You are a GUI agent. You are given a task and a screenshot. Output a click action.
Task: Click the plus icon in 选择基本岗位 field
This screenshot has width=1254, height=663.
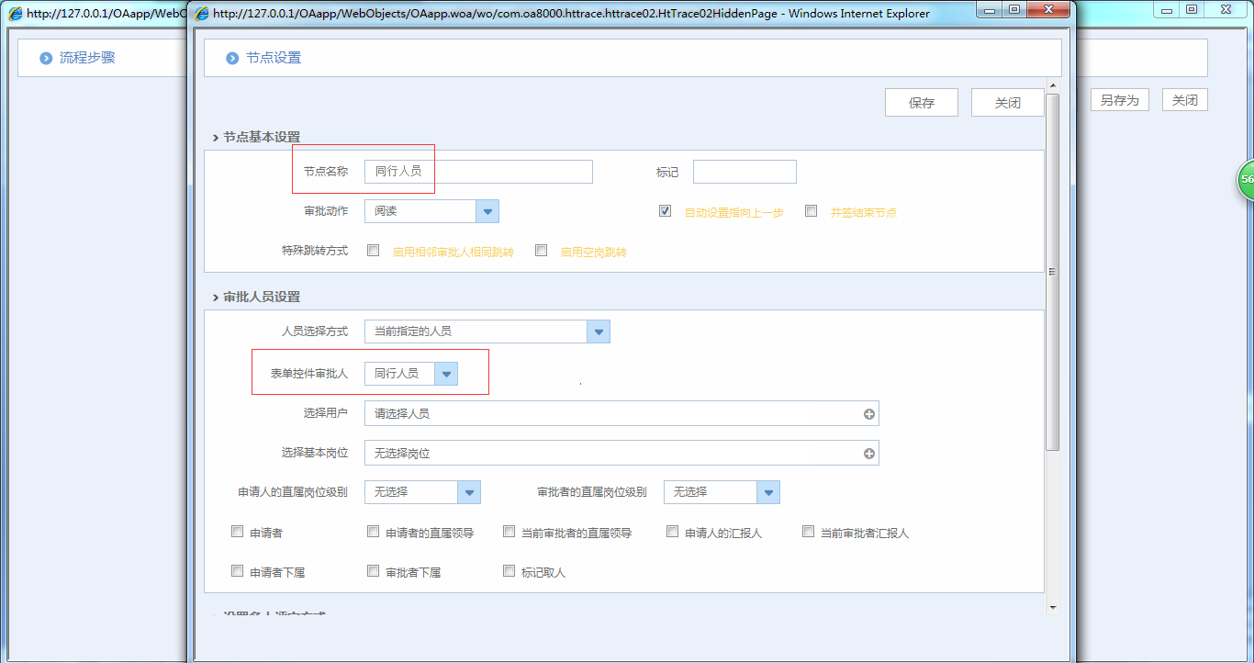[868, 454]
